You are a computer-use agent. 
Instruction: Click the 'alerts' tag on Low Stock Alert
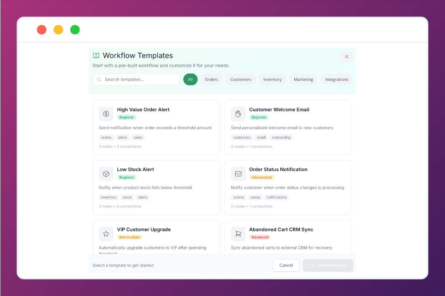(143, 197)
